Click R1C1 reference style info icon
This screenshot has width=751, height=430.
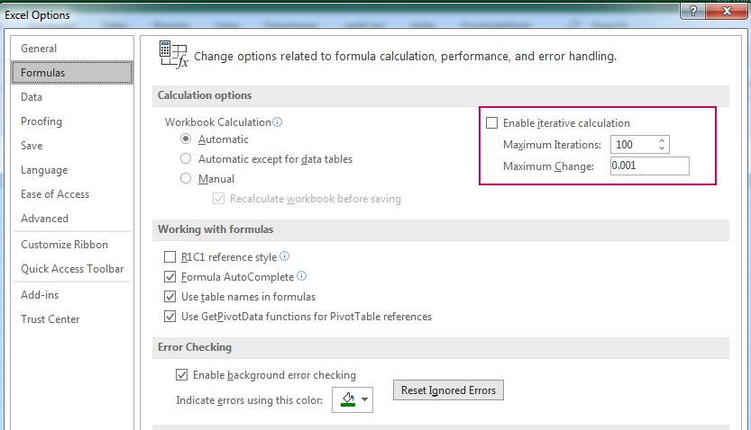coord(285,256)
